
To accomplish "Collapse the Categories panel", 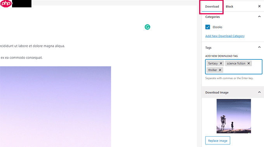I will [259, 16].
